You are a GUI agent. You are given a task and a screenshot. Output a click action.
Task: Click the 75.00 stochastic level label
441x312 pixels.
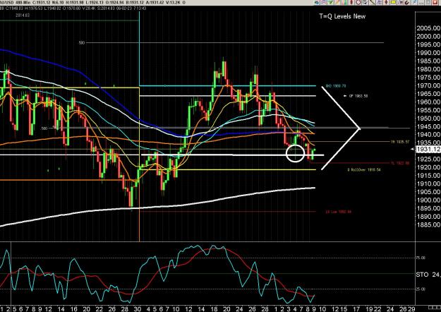pyautogui.click(x=421, y=258)
